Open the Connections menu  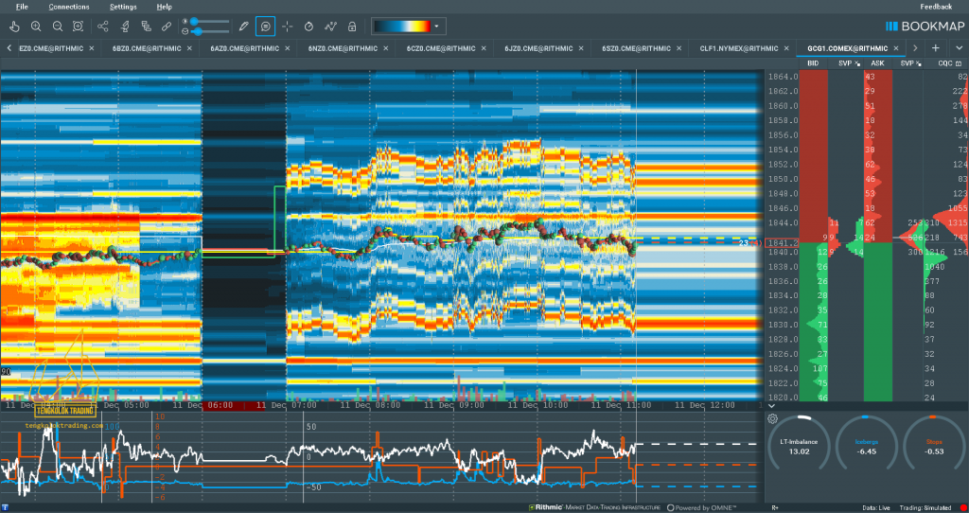click(69, 7)
